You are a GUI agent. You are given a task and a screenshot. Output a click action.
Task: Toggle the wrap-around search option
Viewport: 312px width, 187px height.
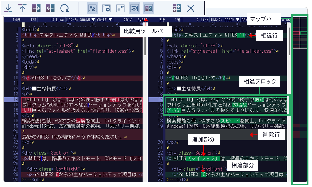click(x=134, y=8)
